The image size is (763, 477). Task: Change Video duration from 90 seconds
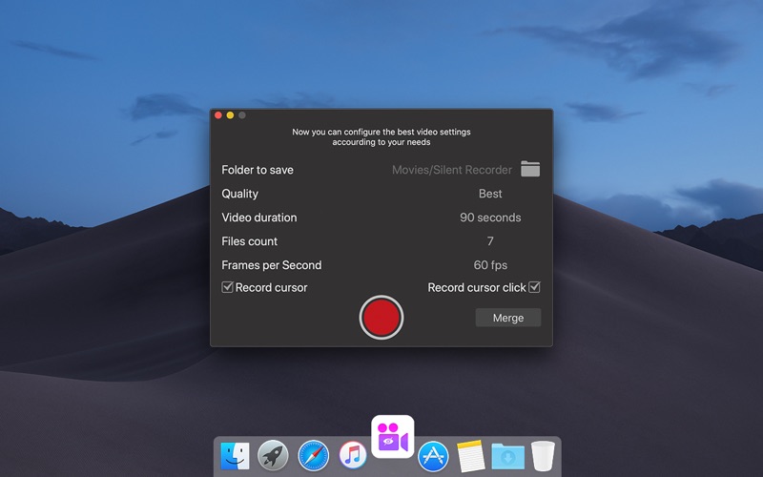click(490, 218)
